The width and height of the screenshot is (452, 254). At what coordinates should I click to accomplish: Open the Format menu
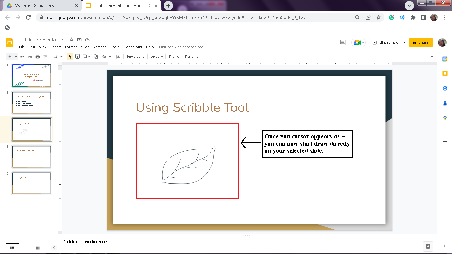click(x=71, y=47)
